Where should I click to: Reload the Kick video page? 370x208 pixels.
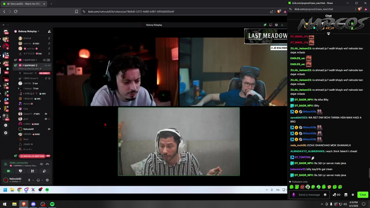click(x=16, y=12)
